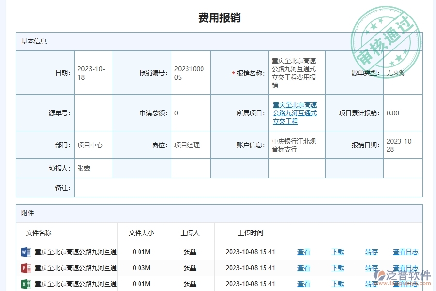Click 下载 on the first attachment row
The height and width of the screenshot is (291, 436).
[338, 252]
